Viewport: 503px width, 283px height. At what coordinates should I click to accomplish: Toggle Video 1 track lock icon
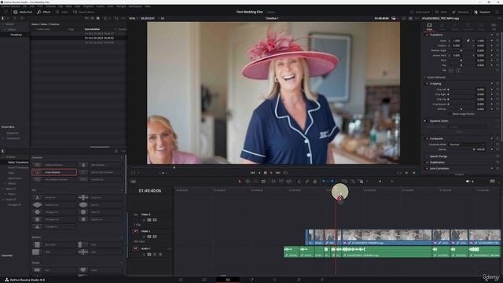click(143, 237)
